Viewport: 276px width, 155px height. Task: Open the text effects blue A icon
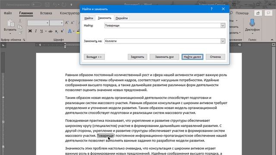[70, 31]
